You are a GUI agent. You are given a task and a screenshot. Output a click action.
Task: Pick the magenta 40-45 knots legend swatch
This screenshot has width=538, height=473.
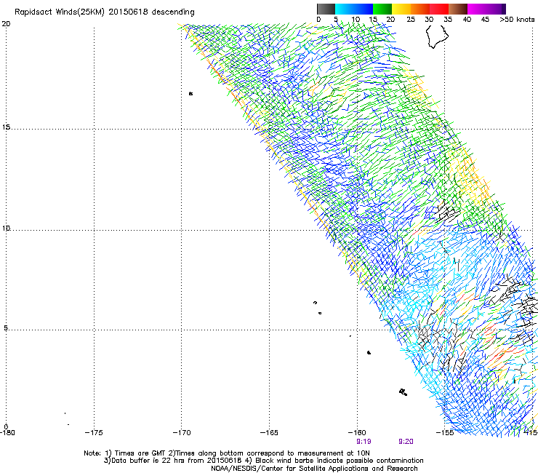point(477,9)
